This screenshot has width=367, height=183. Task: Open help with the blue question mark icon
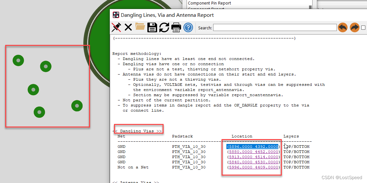(188, 27)
